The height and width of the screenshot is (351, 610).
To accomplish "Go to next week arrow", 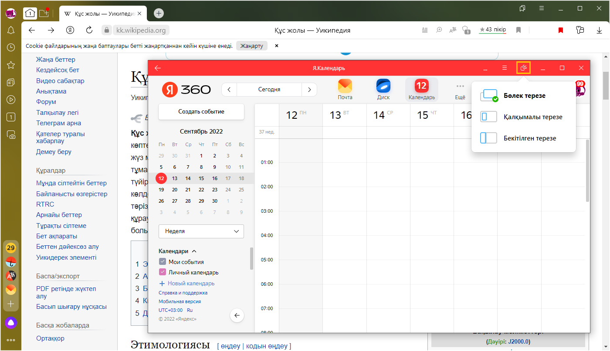I will tap(309, 90).
